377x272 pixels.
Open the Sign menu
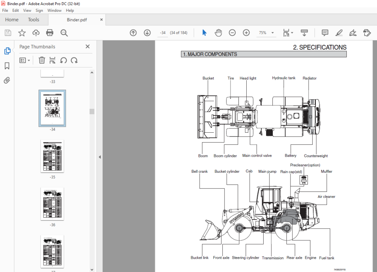click(x=39, y=10)
